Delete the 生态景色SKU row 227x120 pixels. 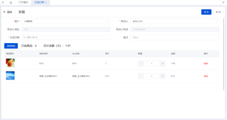pos(206,76)
